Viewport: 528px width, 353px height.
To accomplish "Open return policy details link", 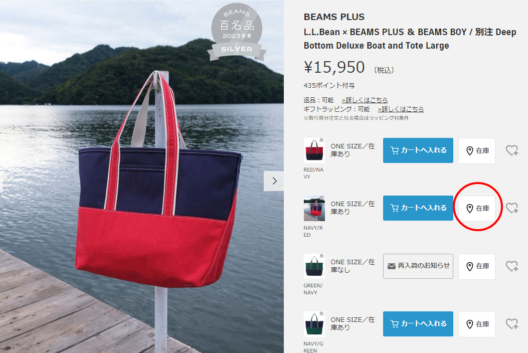I will (x=365, y=100).
